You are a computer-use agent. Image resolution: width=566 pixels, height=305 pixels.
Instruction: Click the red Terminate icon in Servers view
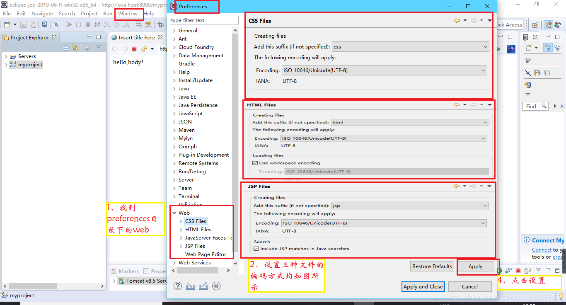pyautogui.click(x=518, y=271)
